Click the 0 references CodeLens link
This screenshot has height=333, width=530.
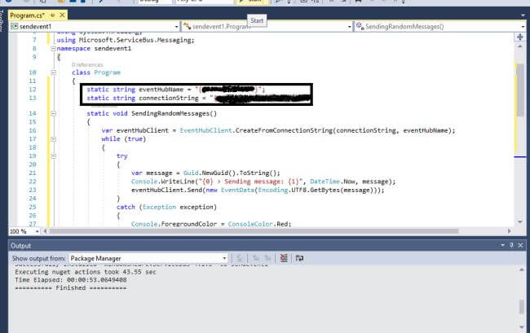87,64
